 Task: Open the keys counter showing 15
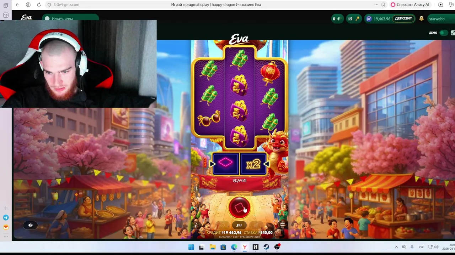(353, 19)
